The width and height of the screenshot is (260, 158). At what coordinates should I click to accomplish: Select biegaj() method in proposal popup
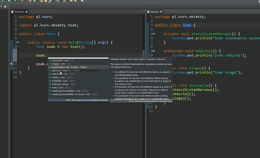click(58, 64)
